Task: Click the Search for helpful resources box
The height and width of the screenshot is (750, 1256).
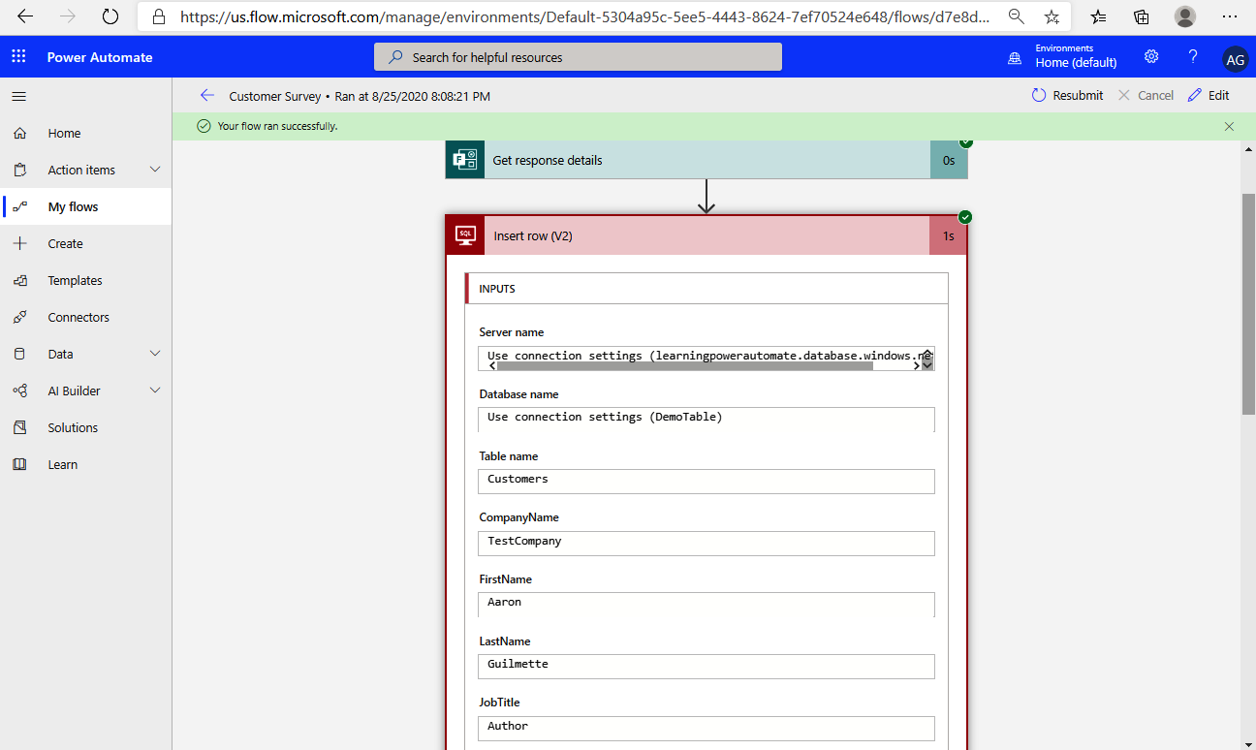Action: click(x=578, y=57)
